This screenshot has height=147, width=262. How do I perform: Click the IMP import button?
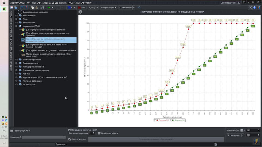81,8
